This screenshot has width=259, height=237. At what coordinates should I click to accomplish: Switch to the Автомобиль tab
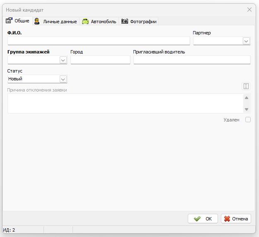coord(99,21)
